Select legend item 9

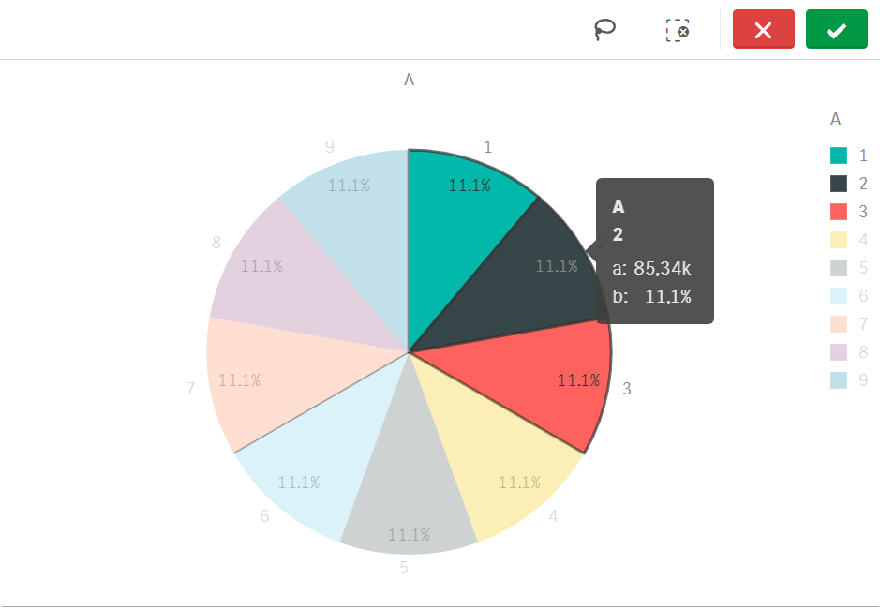(x=849, y=380)
